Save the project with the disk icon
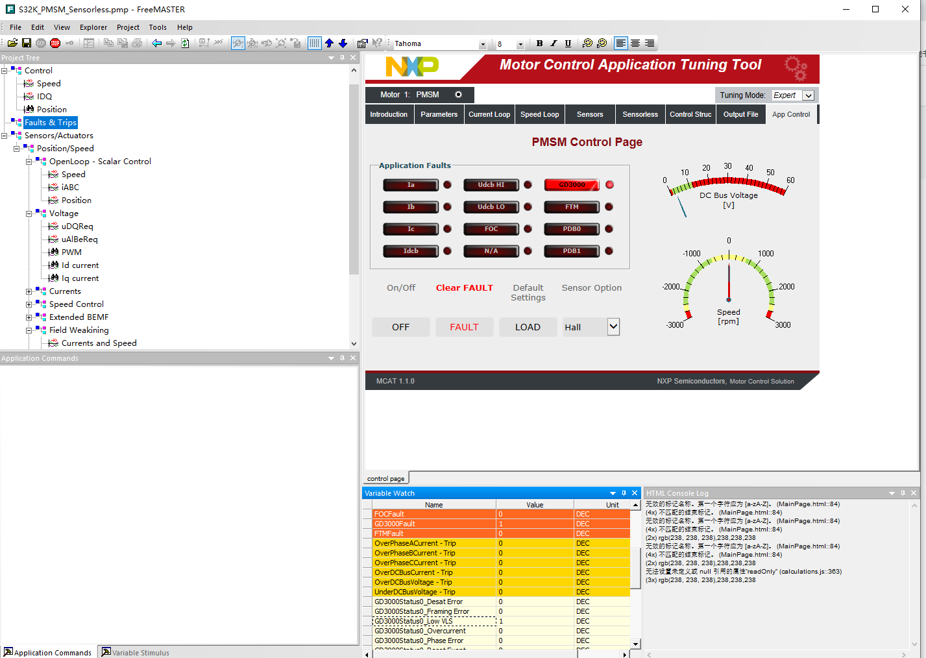This screenshot has height=658, width=926. [26, 43]
